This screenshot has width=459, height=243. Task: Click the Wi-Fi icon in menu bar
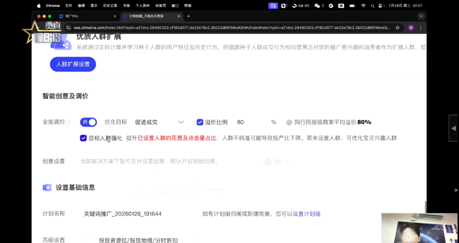click(x=363, y=6)
